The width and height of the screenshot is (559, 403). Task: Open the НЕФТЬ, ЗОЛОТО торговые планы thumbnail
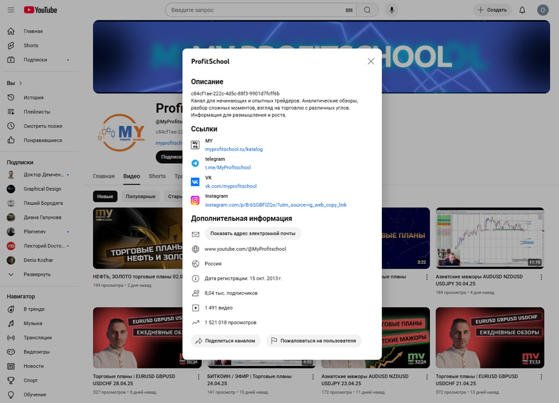click(x=138, y=238)
